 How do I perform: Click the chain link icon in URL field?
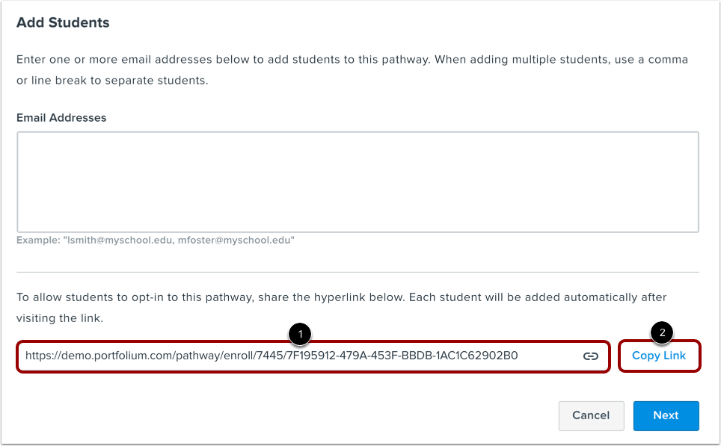click(x=591, y=356)
